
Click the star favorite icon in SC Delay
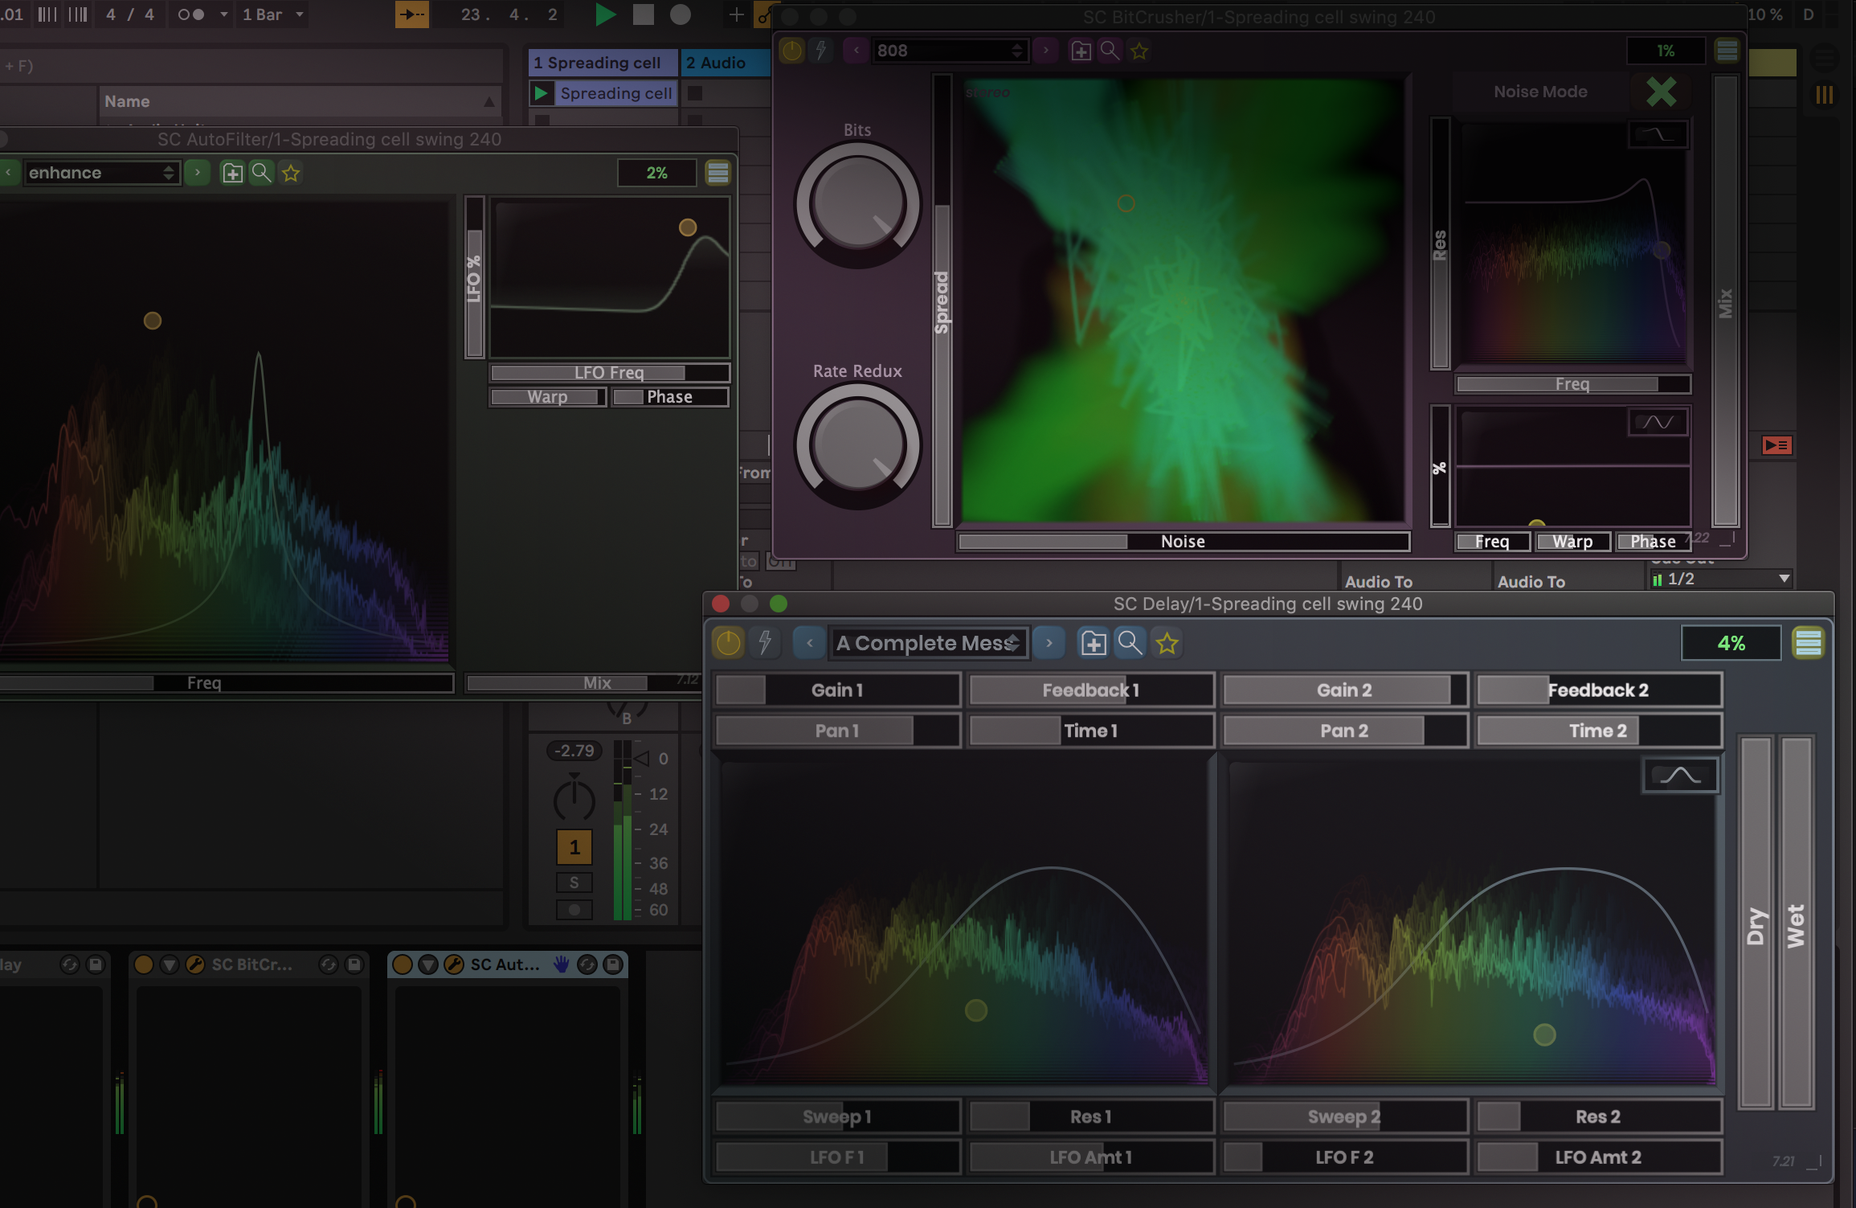1167,643
